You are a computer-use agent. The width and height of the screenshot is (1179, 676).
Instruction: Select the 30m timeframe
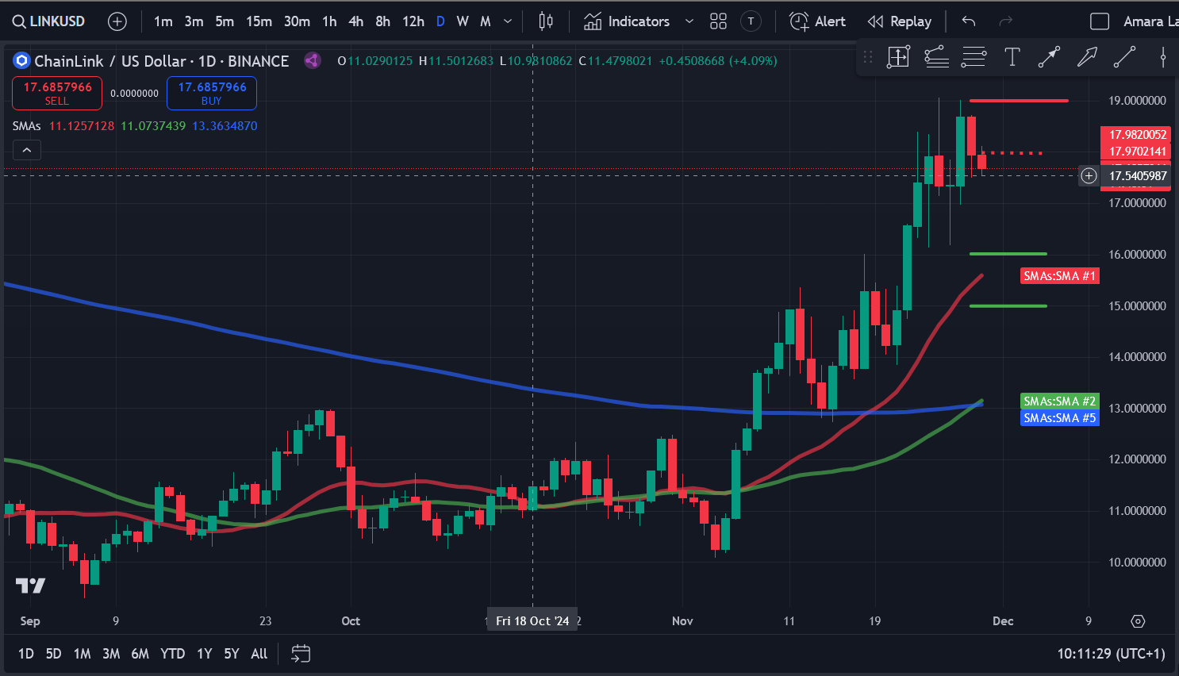(297, 21)
